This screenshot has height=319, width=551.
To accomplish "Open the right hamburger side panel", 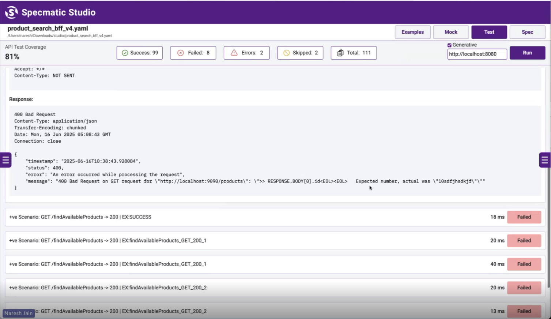I will [x=545, y=160].
